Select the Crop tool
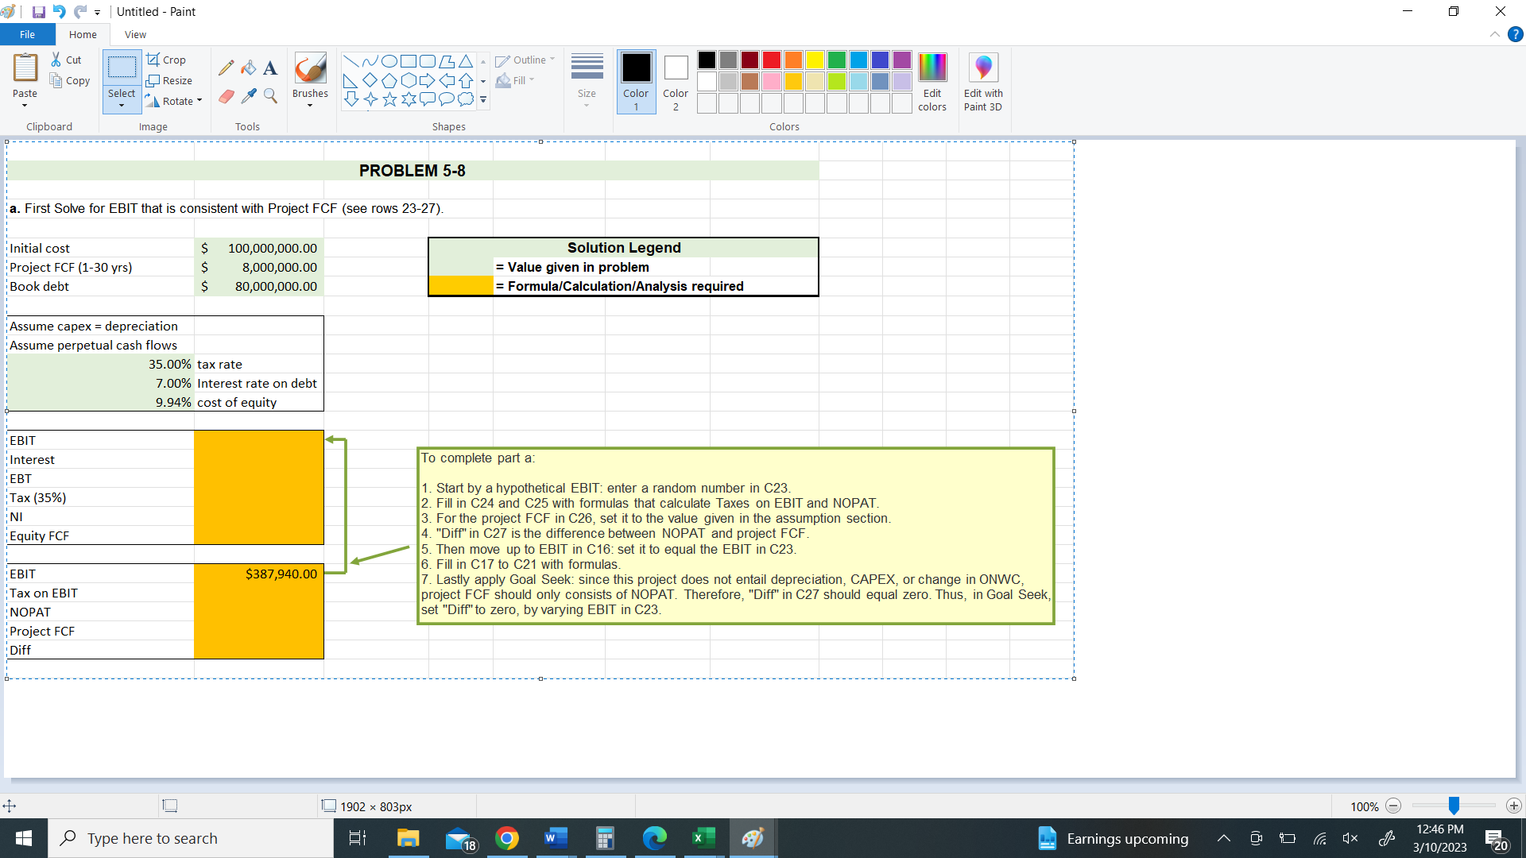 [168, 60]
